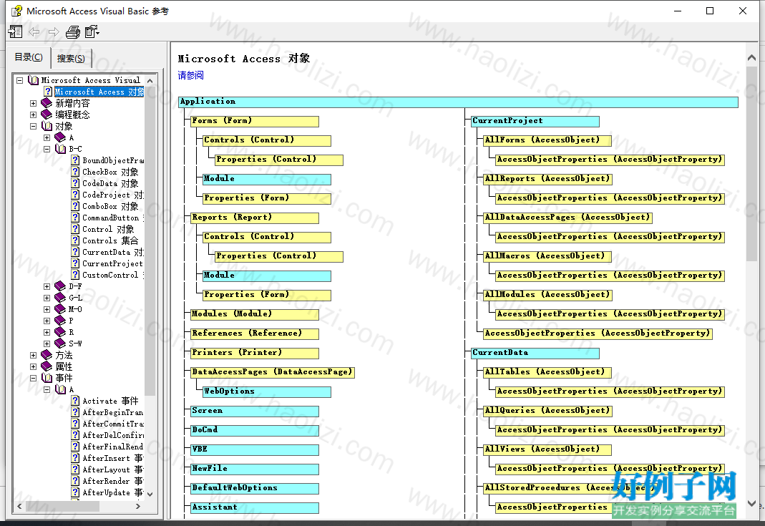Image resolution: width=765 pixels, height=526 pixels.
Task: Click the content pane scroll-up arrow
Action: click(x=751, y=57)
